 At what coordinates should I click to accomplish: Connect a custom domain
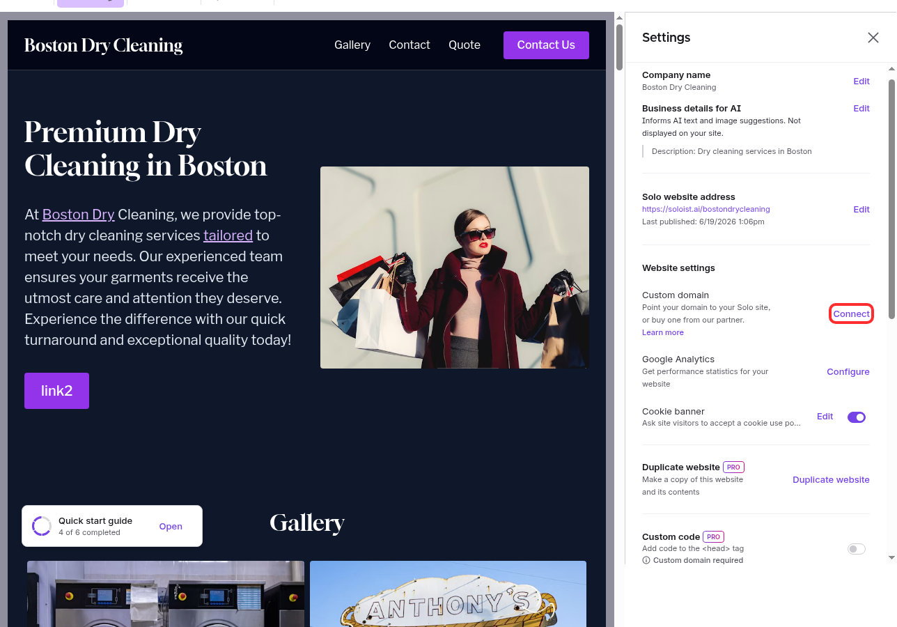(x=851, y=313)
